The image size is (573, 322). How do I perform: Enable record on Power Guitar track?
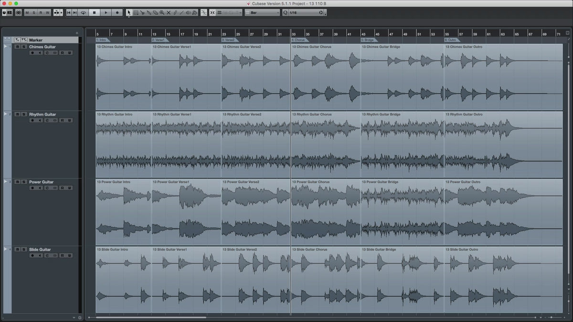click(x=33, y=188)
